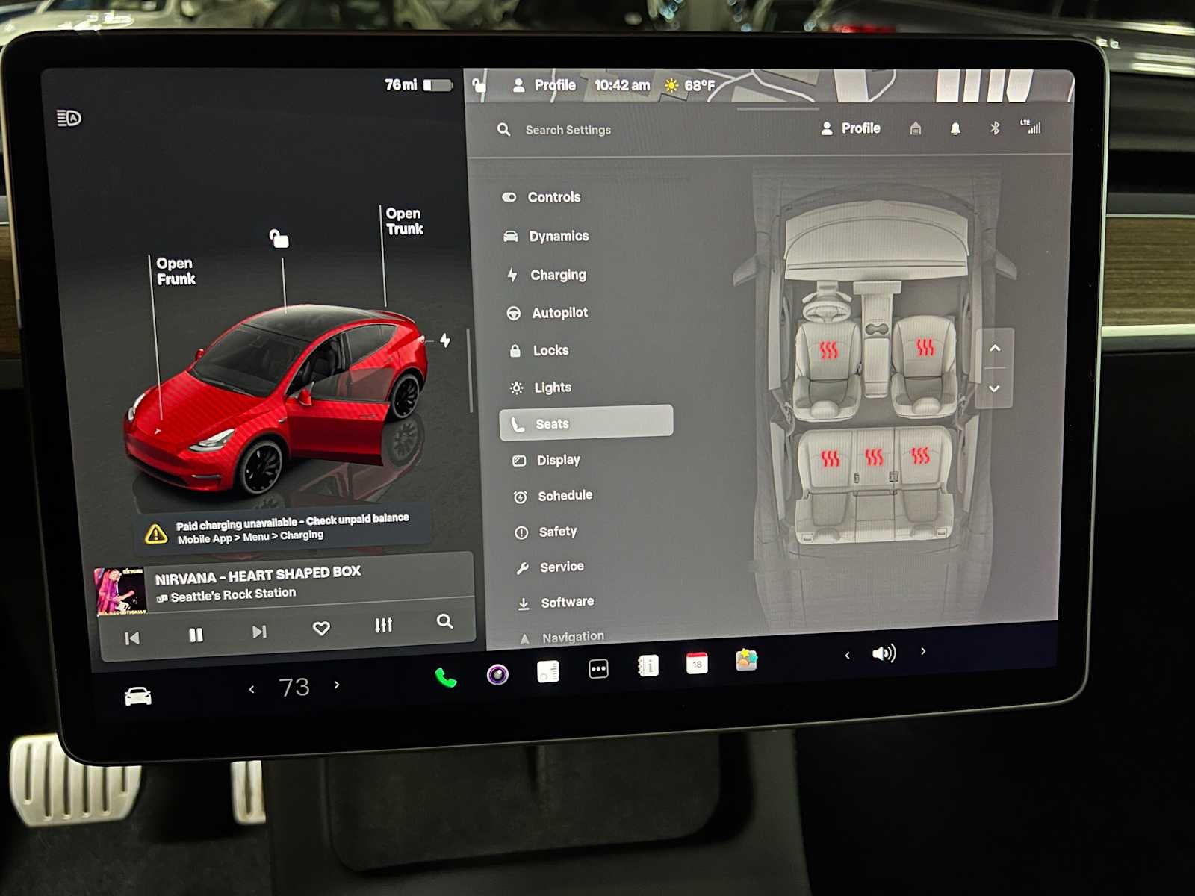Image resolution: width=1195 pixels, height=896 pixels.
Task: Open Profile in the settings header
Action: click(x=851, y=128)
